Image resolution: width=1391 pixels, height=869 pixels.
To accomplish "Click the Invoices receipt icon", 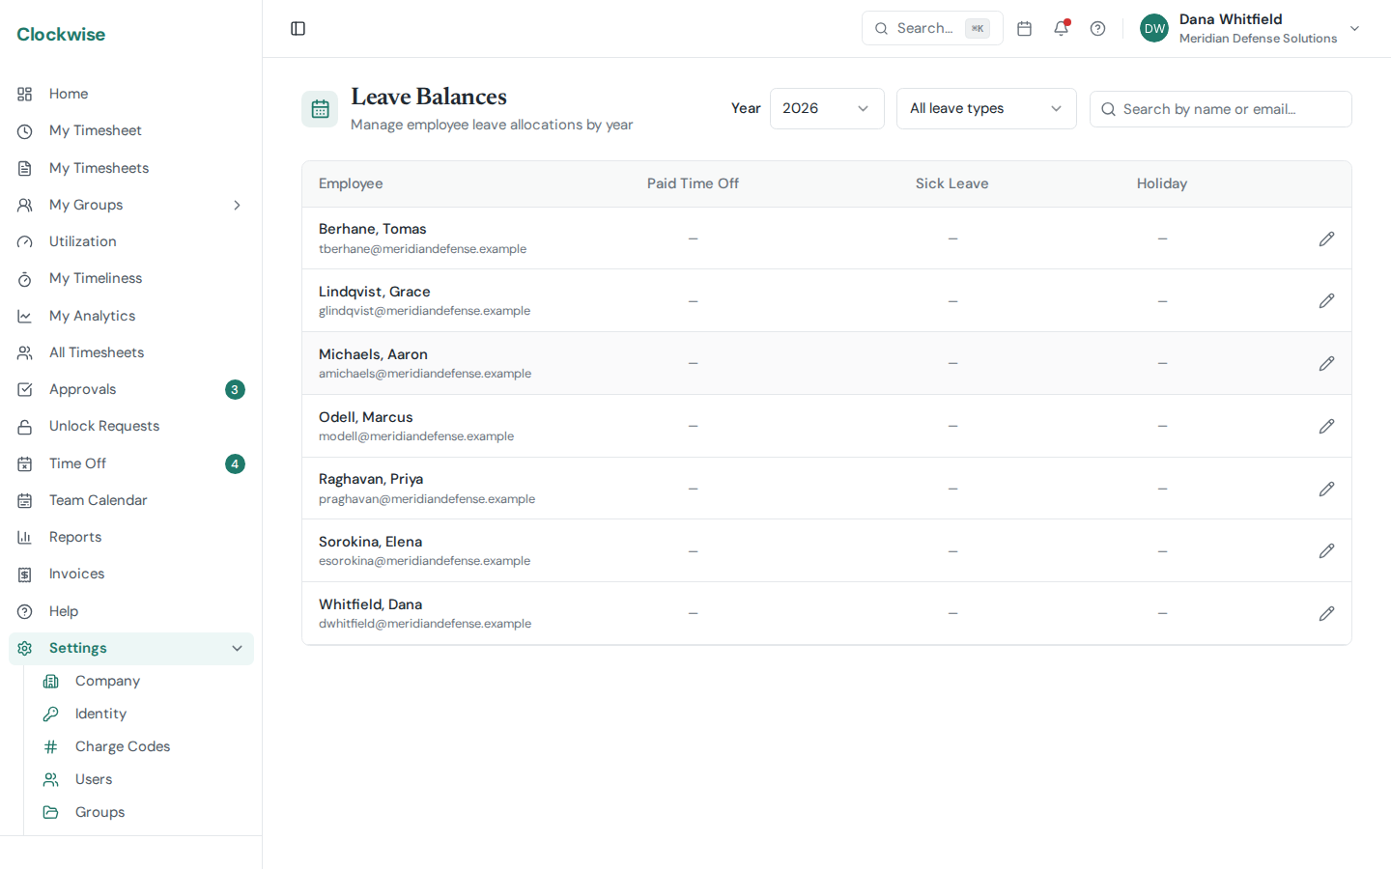I will 25,575.
